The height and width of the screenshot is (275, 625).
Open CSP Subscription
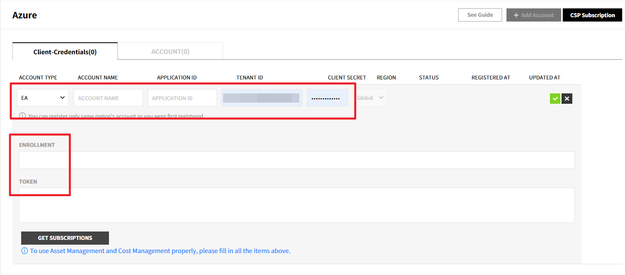[x=592, y=15]
